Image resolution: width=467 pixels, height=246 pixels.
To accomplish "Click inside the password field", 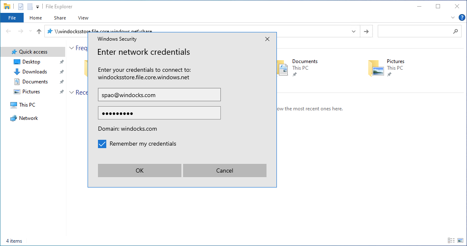I will click(x=159, y=112).
